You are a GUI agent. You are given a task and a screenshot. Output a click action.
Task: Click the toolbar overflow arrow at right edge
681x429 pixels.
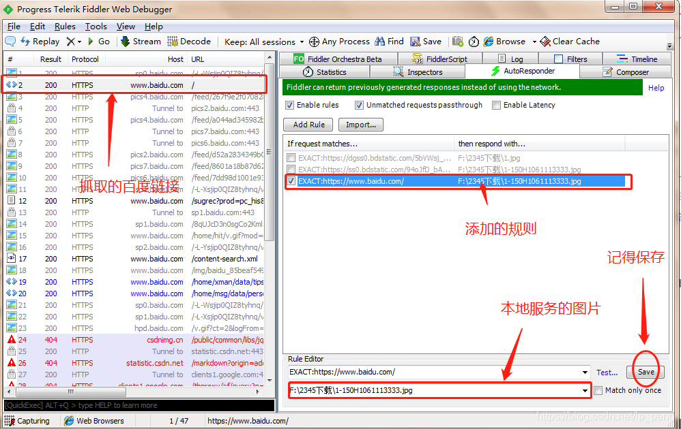[669, 45]
